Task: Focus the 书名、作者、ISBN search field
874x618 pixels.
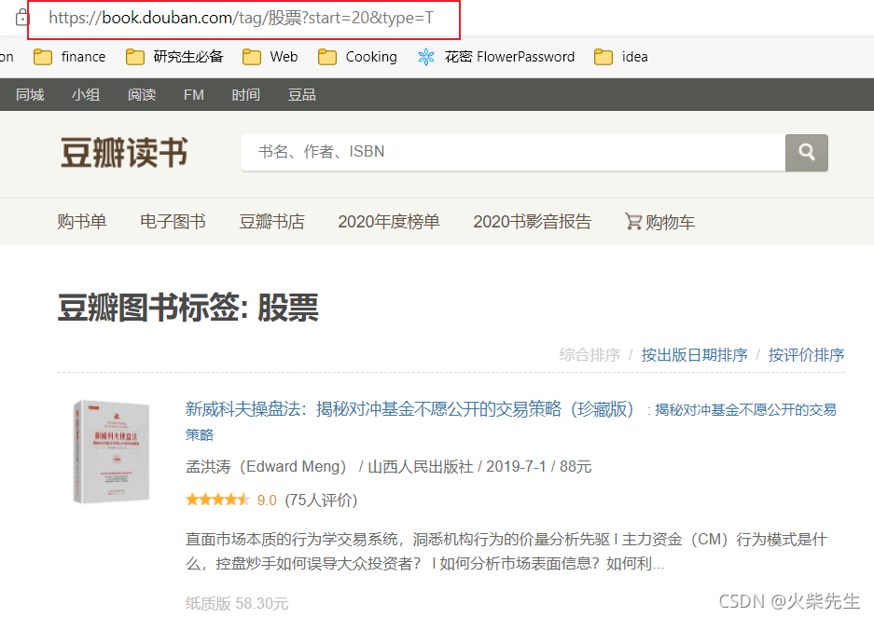Action: point(513,152)
